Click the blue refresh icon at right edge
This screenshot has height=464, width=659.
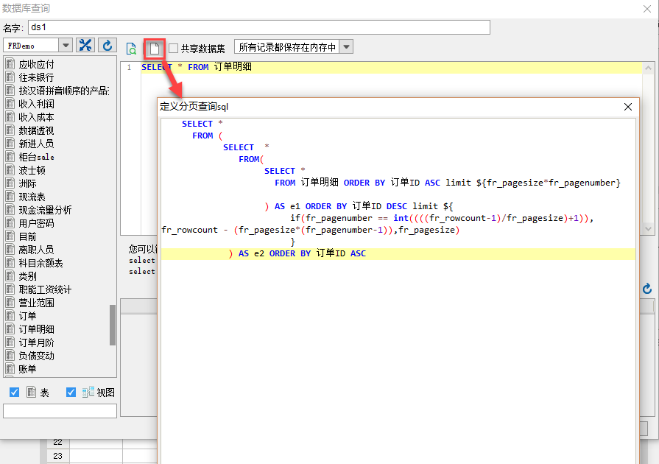pos(647,289)
